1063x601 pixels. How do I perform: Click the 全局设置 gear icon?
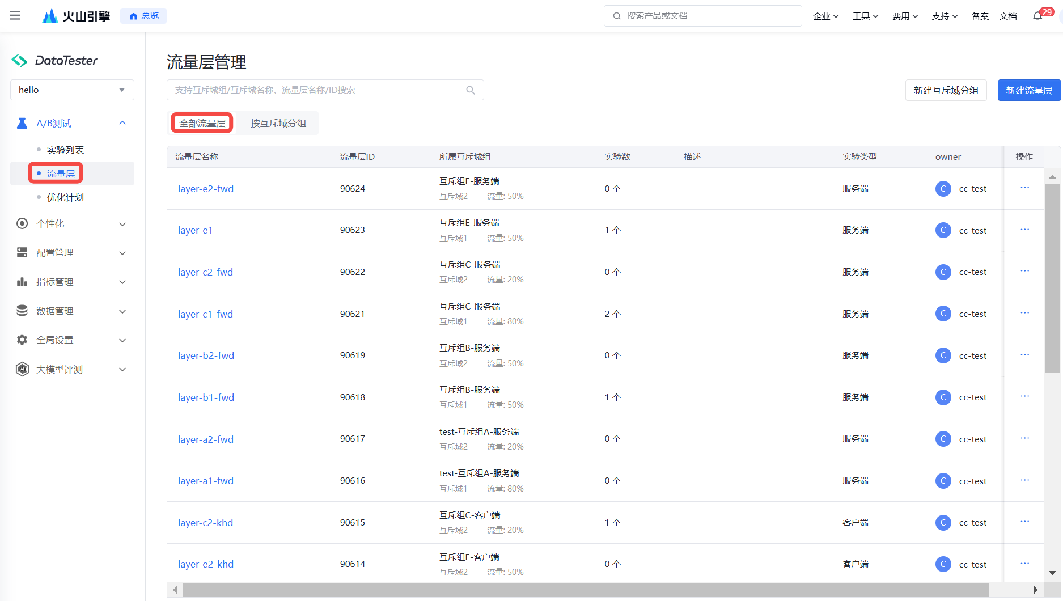pyautogui.click(x=22, y=340)
